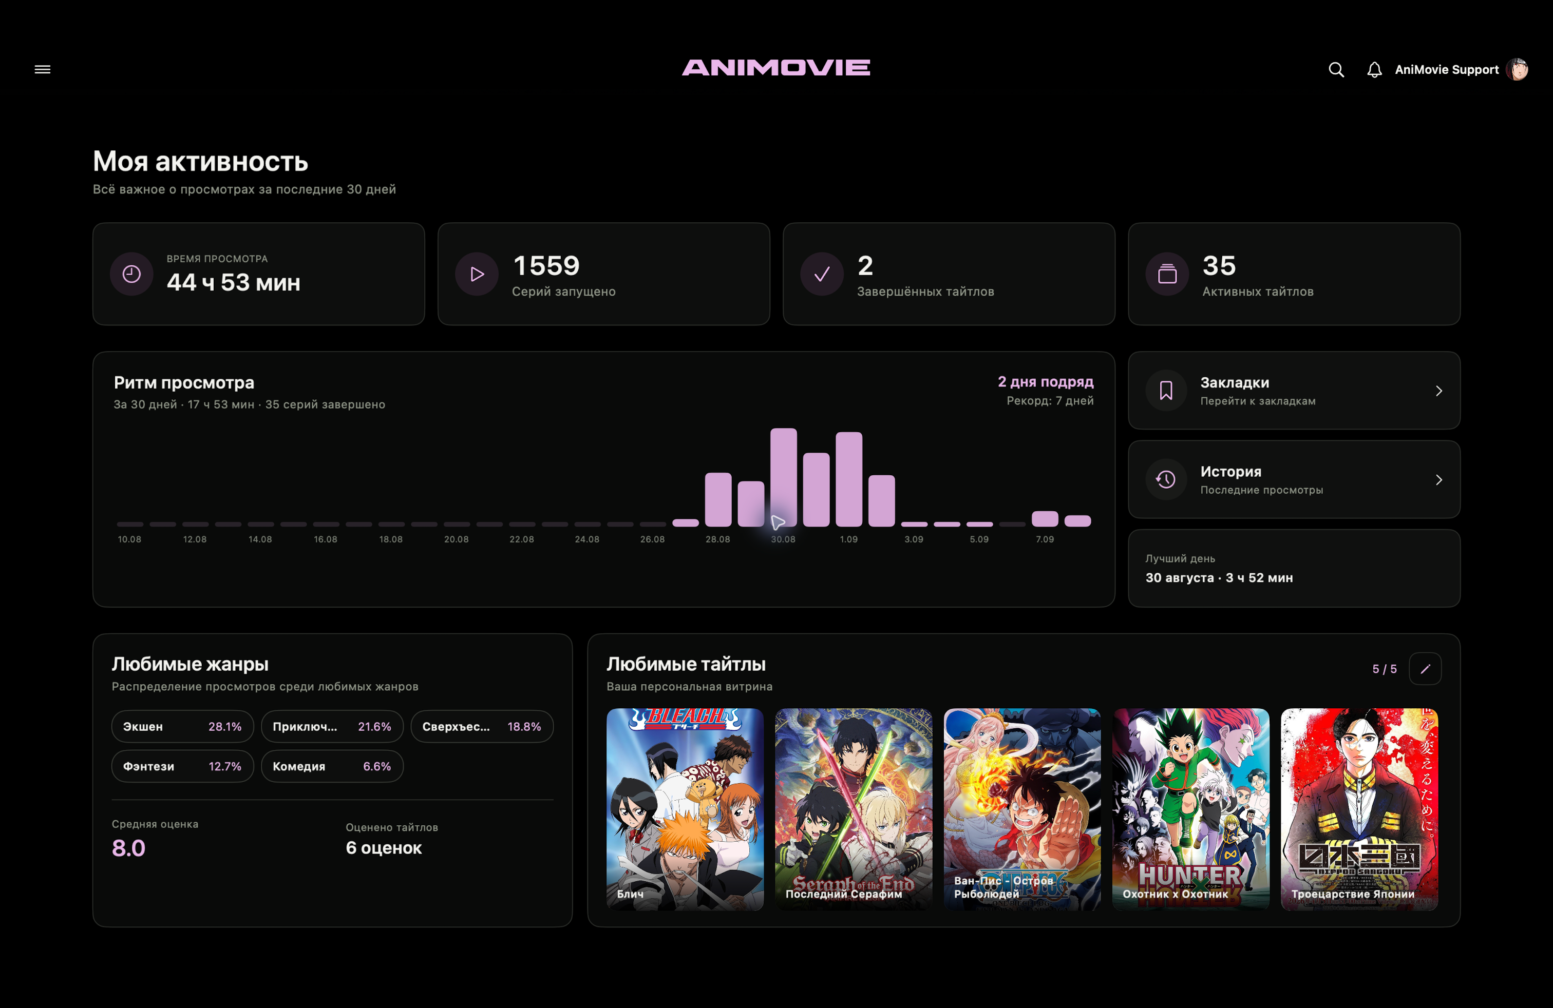Click the bookmark icon in Закладки
The height and width of the screenshot is (1008, 1553).
pos(1166,391)
